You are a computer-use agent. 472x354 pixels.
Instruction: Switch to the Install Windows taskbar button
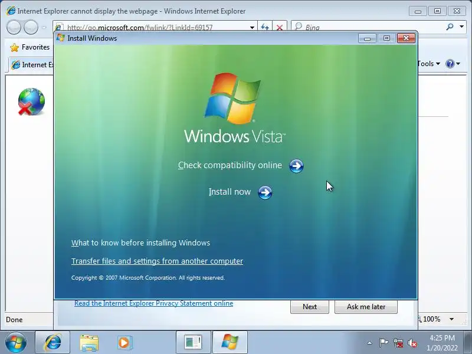click(230, 342)
